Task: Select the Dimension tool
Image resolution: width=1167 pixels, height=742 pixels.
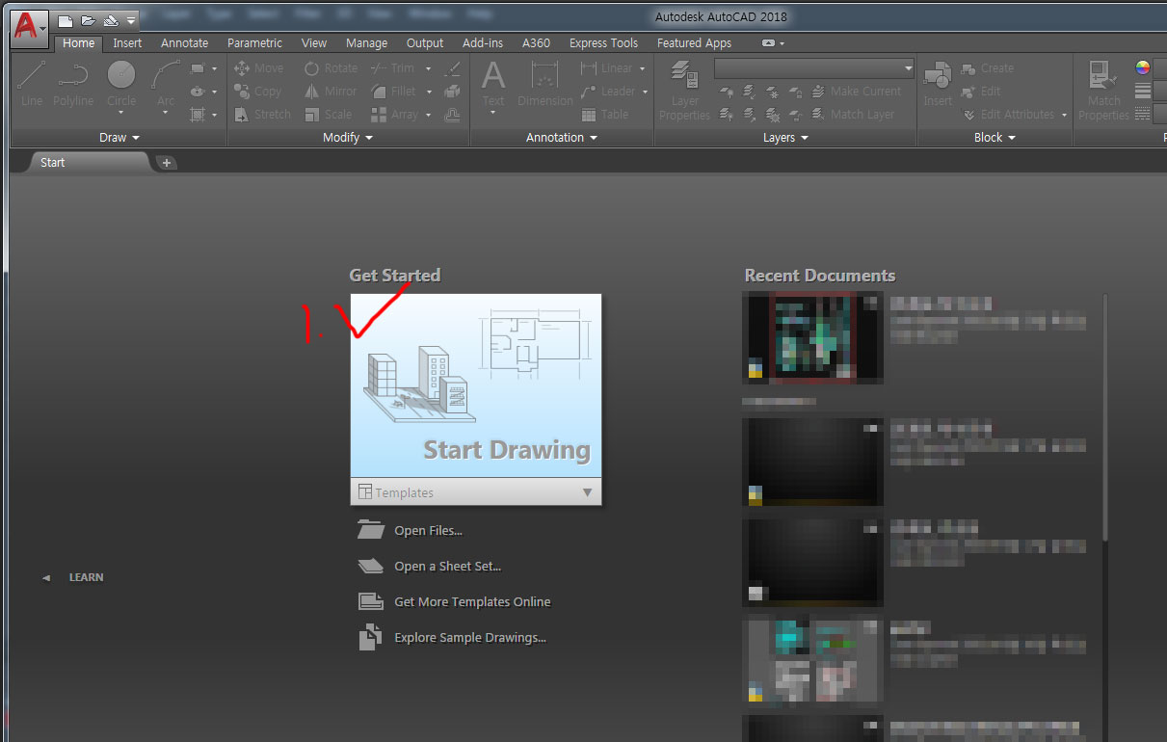Action: tap(545, 84)
